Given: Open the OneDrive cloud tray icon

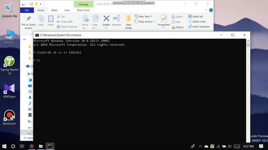Looking at the screenshot, I should tap(206, 146).
